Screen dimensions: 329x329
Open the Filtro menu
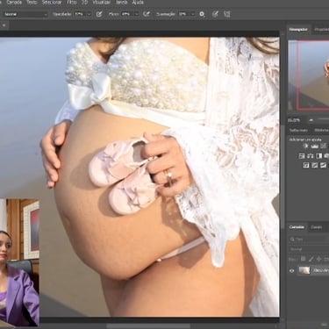[72, 3]
